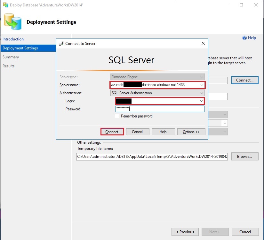Open the Summary step in the sidebar
This screenshot has height=240, width=264.
[11, 57]
